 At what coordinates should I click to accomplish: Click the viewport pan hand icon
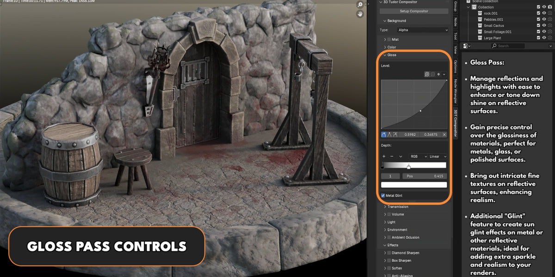pyautogui.click(x=360, y=14)
